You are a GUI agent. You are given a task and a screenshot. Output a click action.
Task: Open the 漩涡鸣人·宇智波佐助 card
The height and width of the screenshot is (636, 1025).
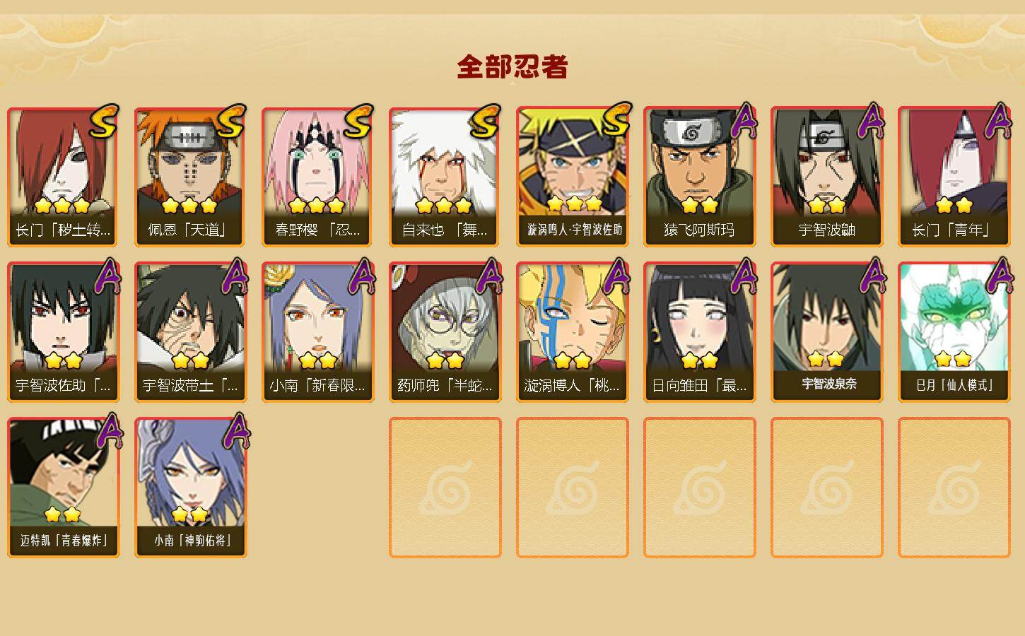pos(572,177)
